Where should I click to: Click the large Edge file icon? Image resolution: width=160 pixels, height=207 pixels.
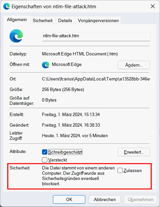16,36
